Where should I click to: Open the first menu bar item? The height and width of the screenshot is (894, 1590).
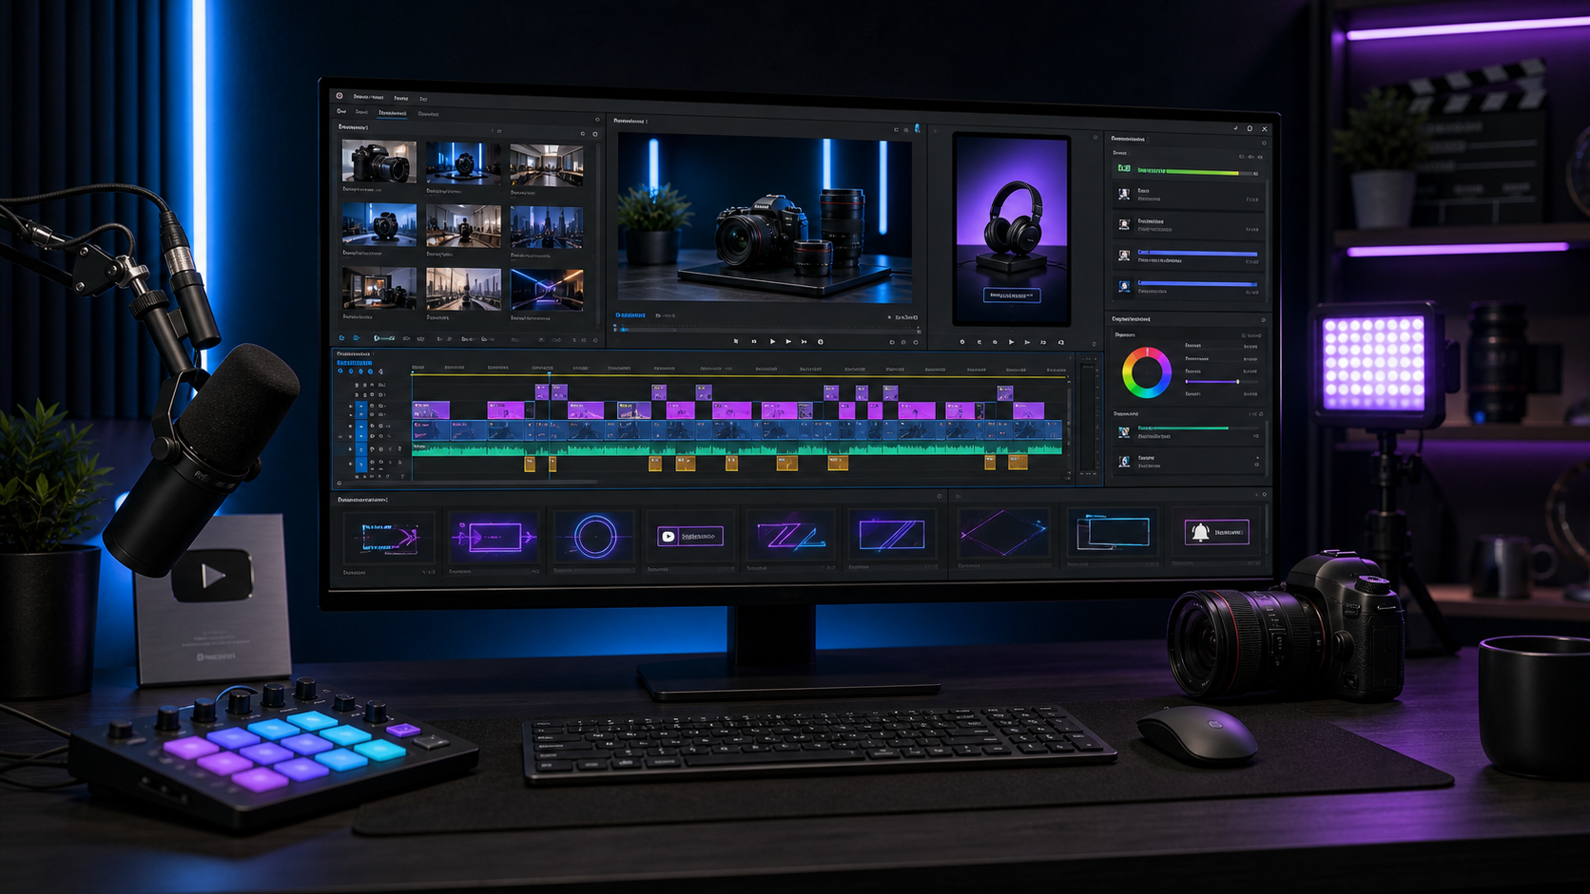(x=368, y=97)
